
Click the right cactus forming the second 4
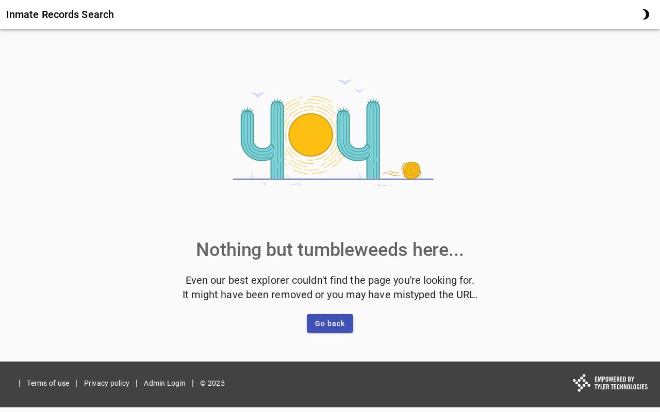pyautogui.click(x=358, y=139)
